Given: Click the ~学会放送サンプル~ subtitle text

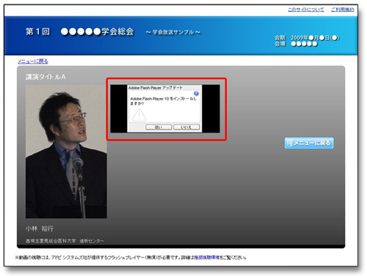Looking at the screenshot, I should tap(173, 32).
